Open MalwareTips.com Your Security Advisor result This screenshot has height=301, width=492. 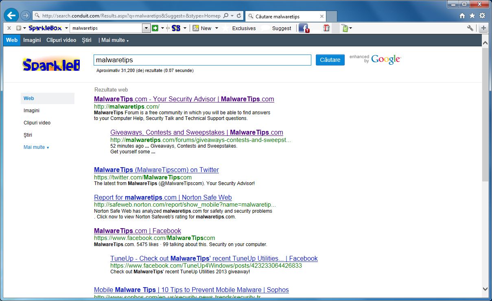(x=184, y=99)
